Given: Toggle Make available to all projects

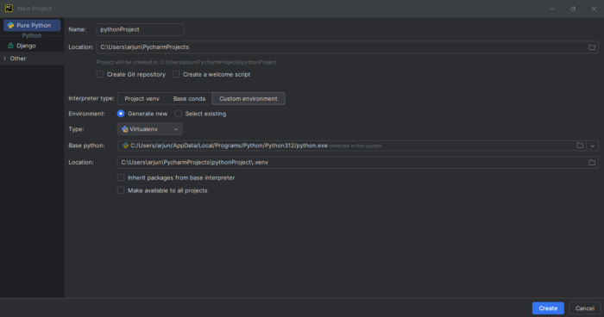Looking at the screenshot, I should coord(121,190).
